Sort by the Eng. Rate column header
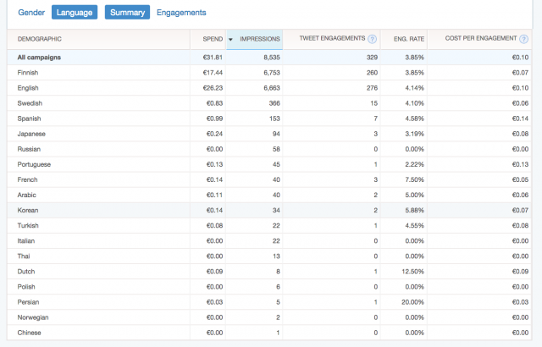Viewport: 542px width, 347px height. point(406,39)
